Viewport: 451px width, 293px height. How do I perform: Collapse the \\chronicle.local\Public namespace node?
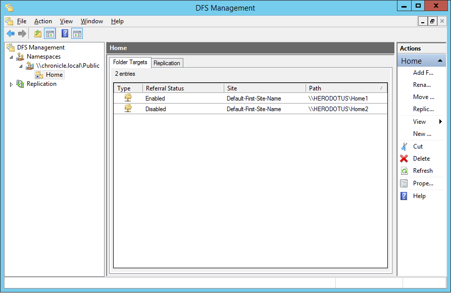click(21, 66)
